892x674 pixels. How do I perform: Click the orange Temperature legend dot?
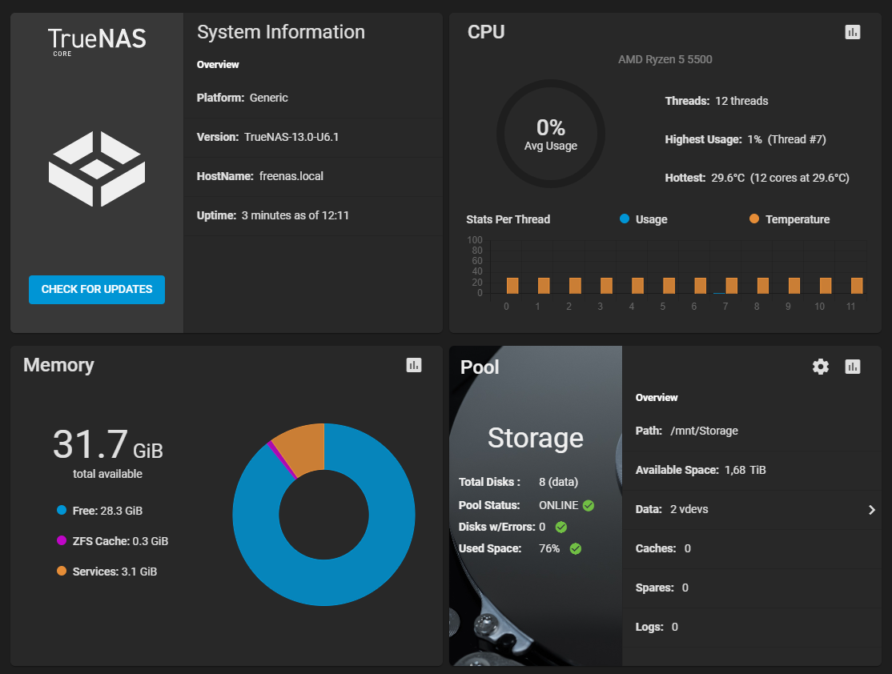(x=754, y=219)
